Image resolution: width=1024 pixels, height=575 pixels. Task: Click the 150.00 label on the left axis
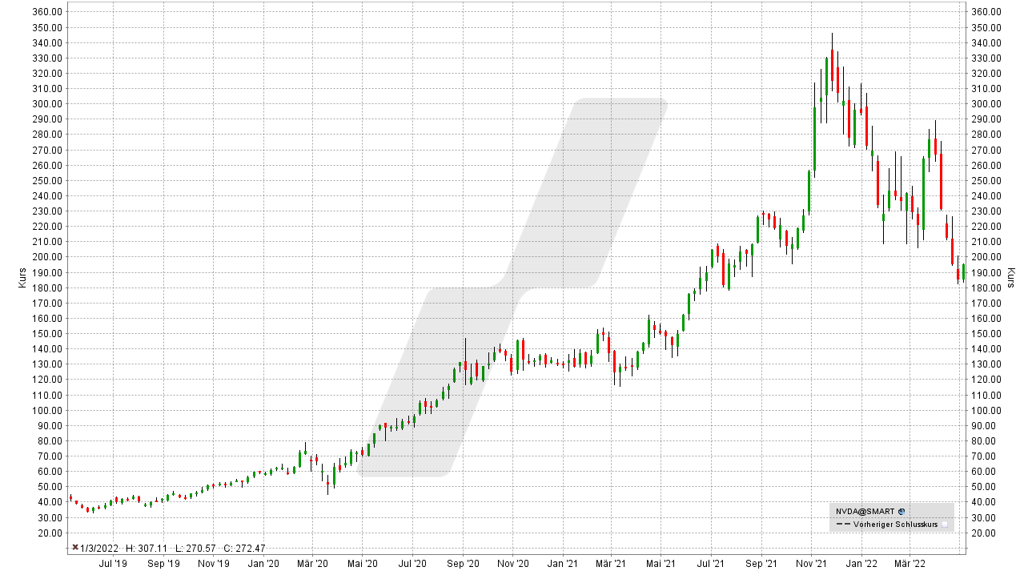point(47,334)
